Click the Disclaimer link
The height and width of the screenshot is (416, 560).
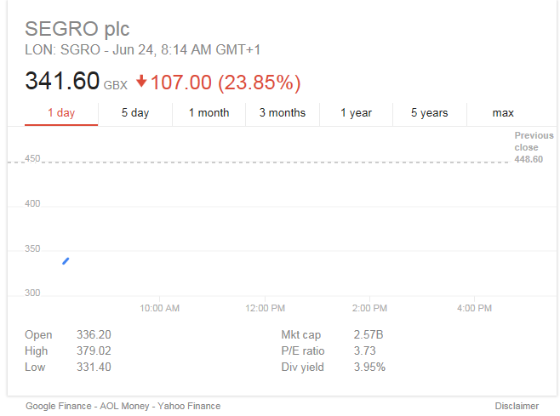517,406
